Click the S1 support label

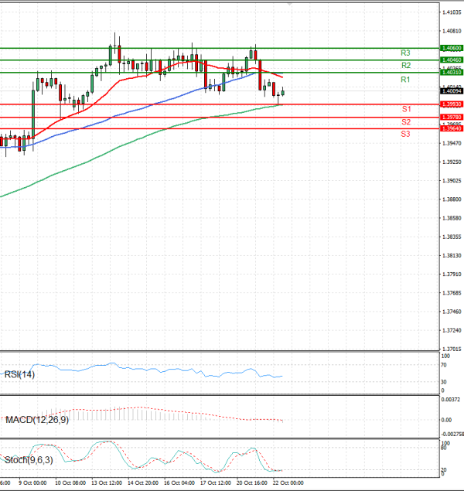[405, 109]
